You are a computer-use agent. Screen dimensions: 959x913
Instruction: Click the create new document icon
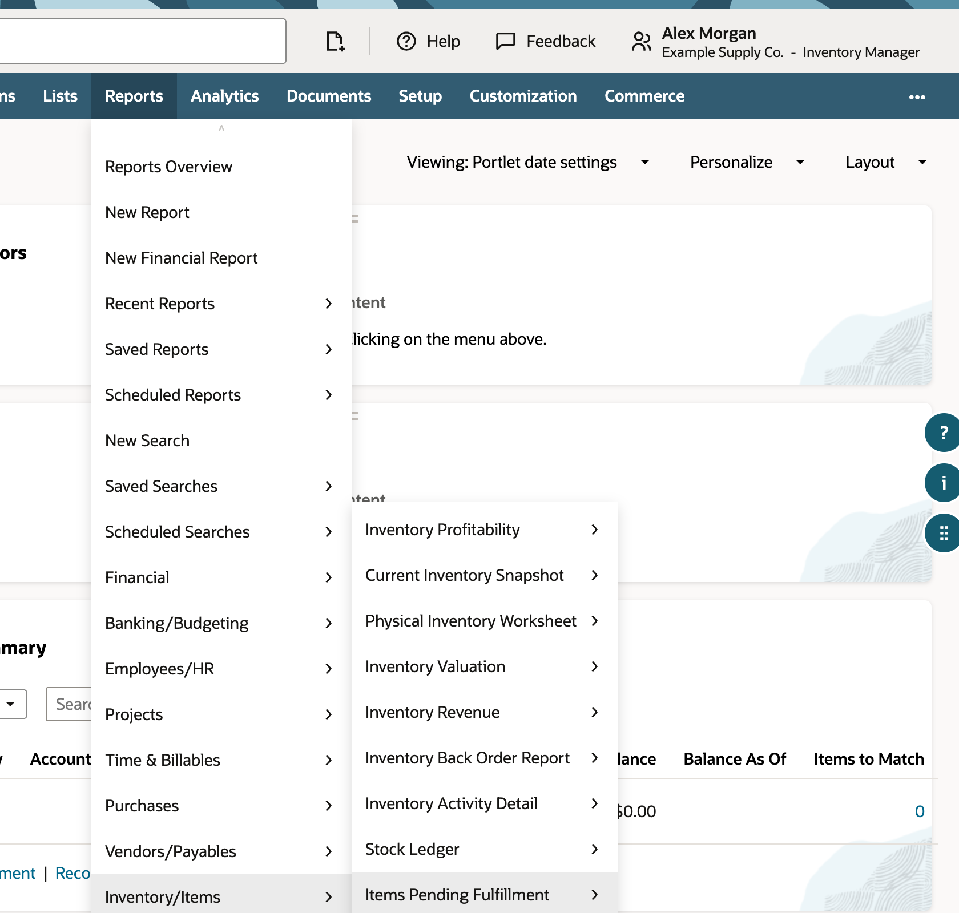[335, 41]
